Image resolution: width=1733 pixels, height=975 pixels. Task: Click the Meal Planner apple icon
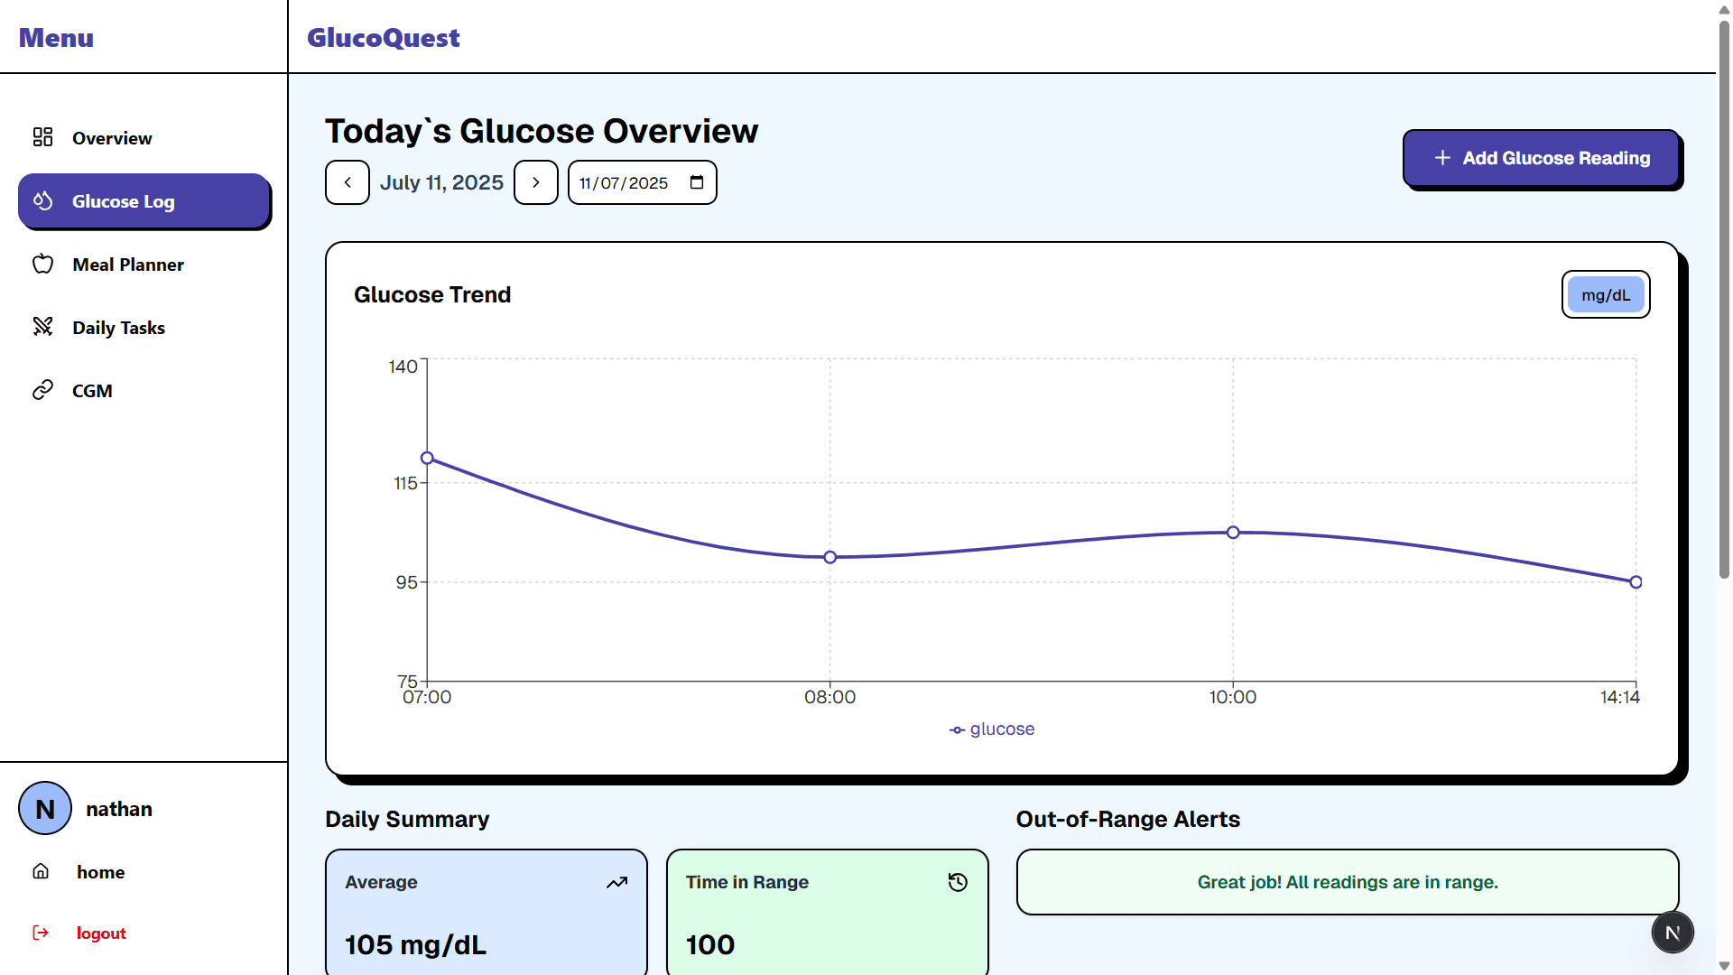click(43, 264)
